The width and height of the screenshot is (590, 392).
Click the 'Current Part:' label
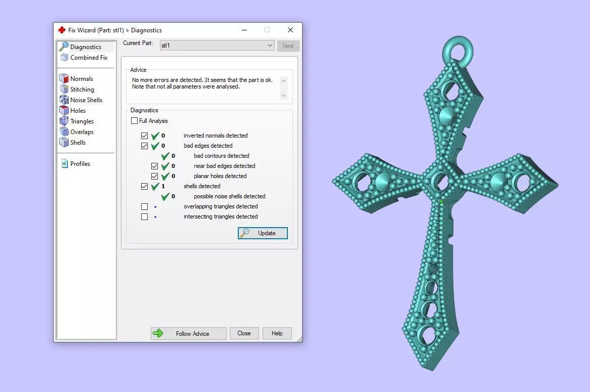[x=138, y=43]
